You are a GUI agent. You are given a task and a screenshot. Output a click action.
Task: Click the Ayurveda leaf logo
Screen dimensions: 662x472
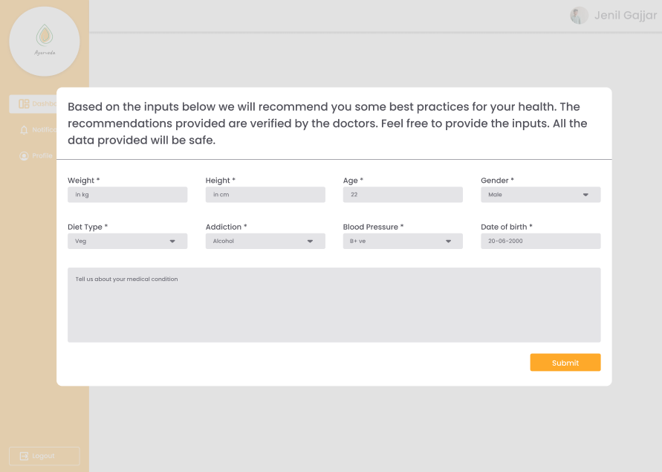pos(45,36)
